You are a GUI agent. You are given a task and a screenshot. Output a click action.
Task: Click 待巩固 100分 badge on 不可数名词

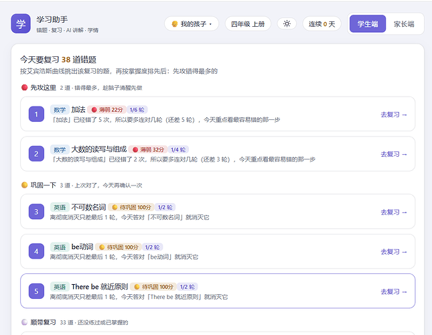coord(131,208)
